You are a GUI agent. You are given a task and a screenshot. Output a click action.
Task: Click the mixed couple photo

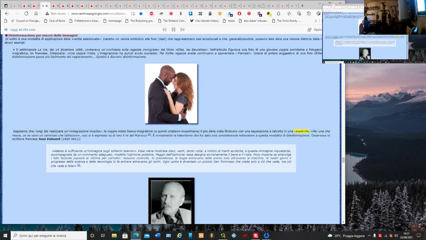171,94
